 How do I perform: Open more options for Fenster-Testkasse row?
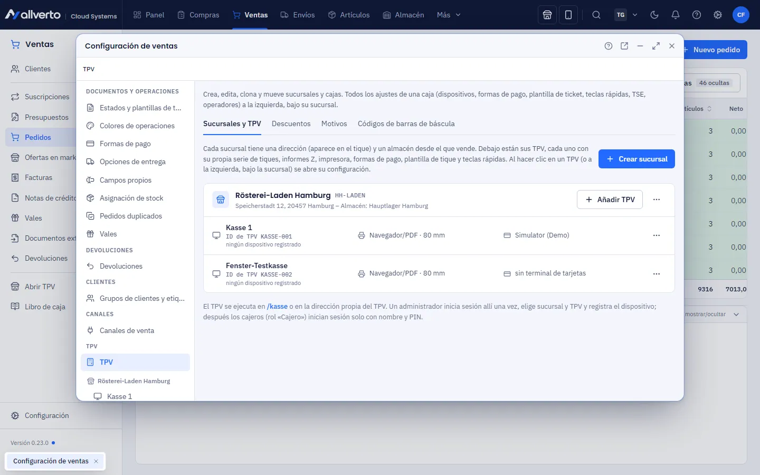(x=657, y=274)
